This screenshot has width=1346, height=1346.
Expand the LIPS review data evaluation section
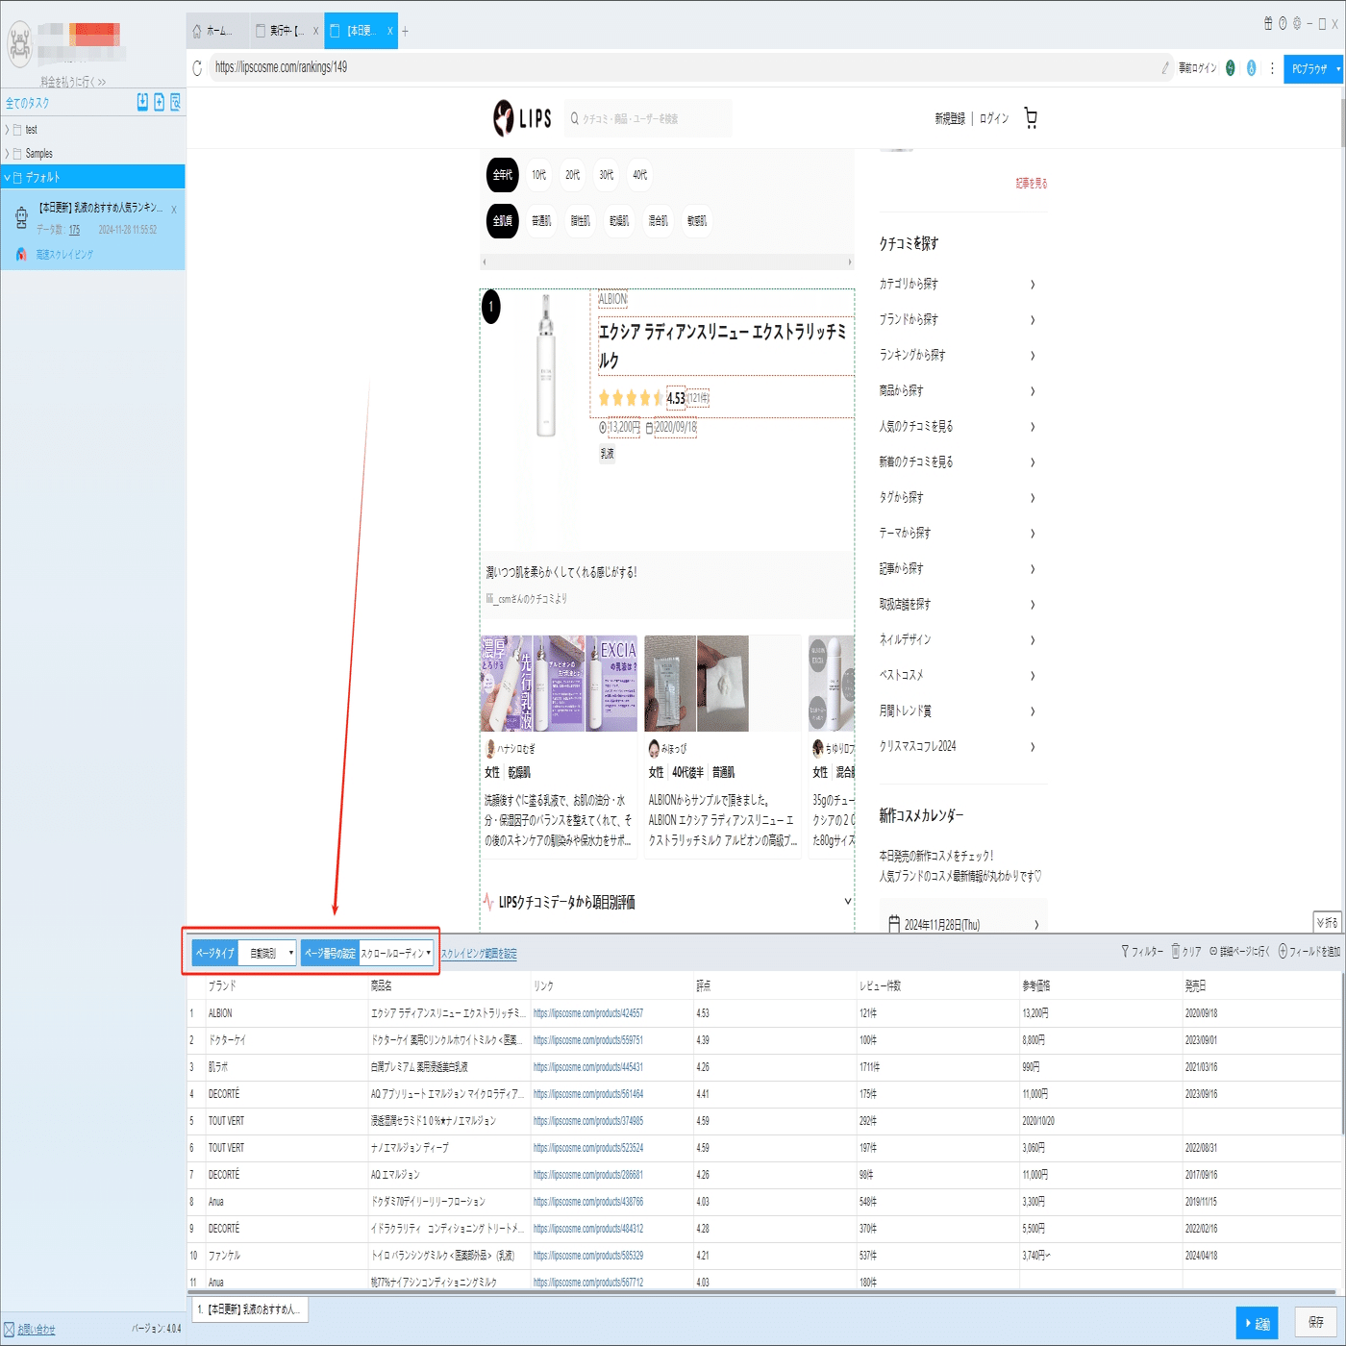point(848,902)
